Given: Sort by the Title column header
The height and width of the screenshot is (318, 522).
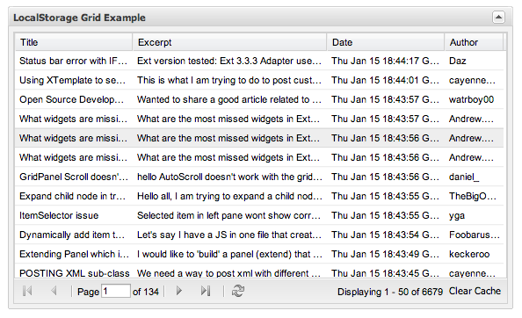Looking at the screenshot, I should click(74, 42).
